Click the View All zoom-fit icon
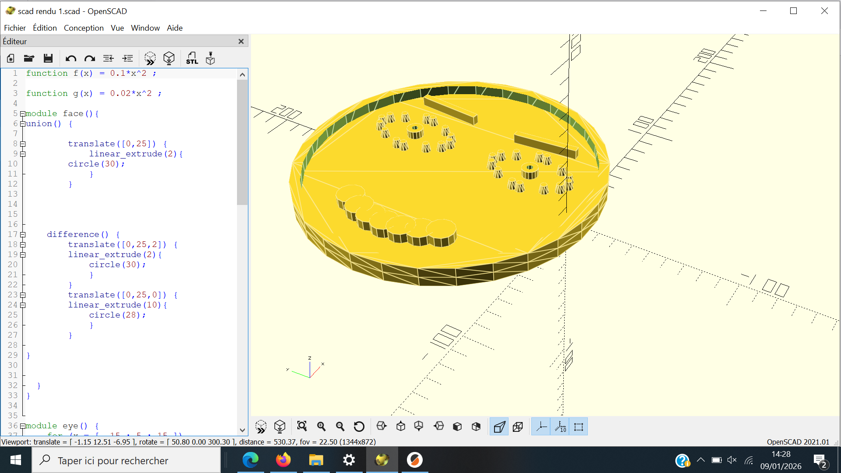Image resolution: width=841 pixels, height=473 pixels. (302, 426)
